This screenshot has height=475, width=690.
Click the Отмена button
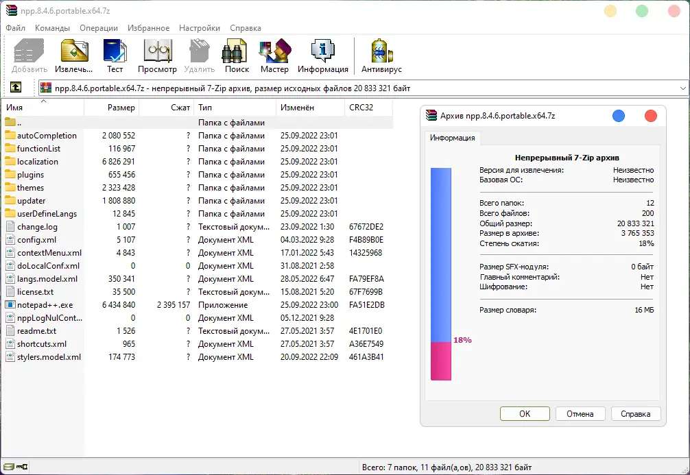tap(580, 413)
